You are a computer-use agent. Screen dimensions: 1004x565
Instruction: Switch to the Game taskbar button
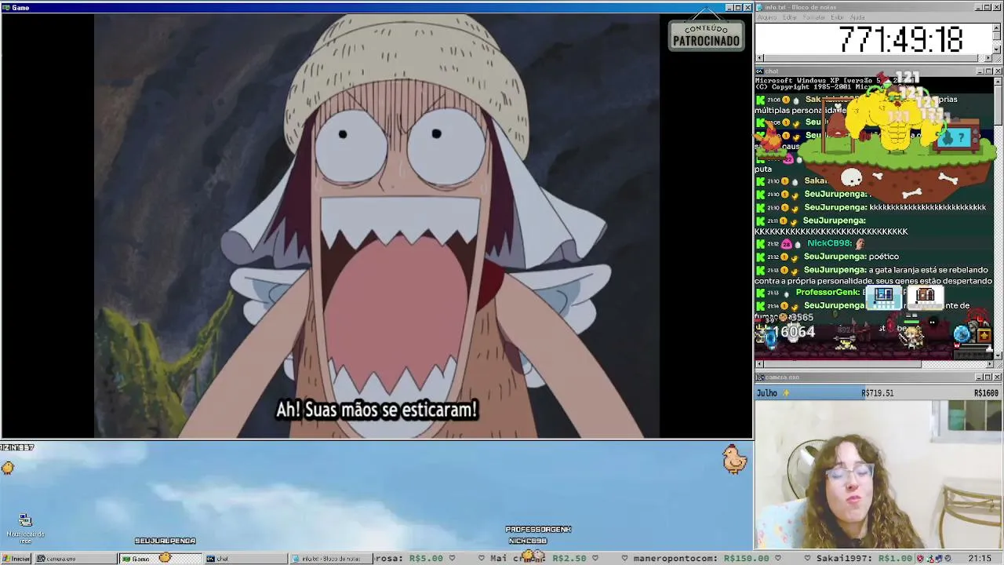pos(159,559)
